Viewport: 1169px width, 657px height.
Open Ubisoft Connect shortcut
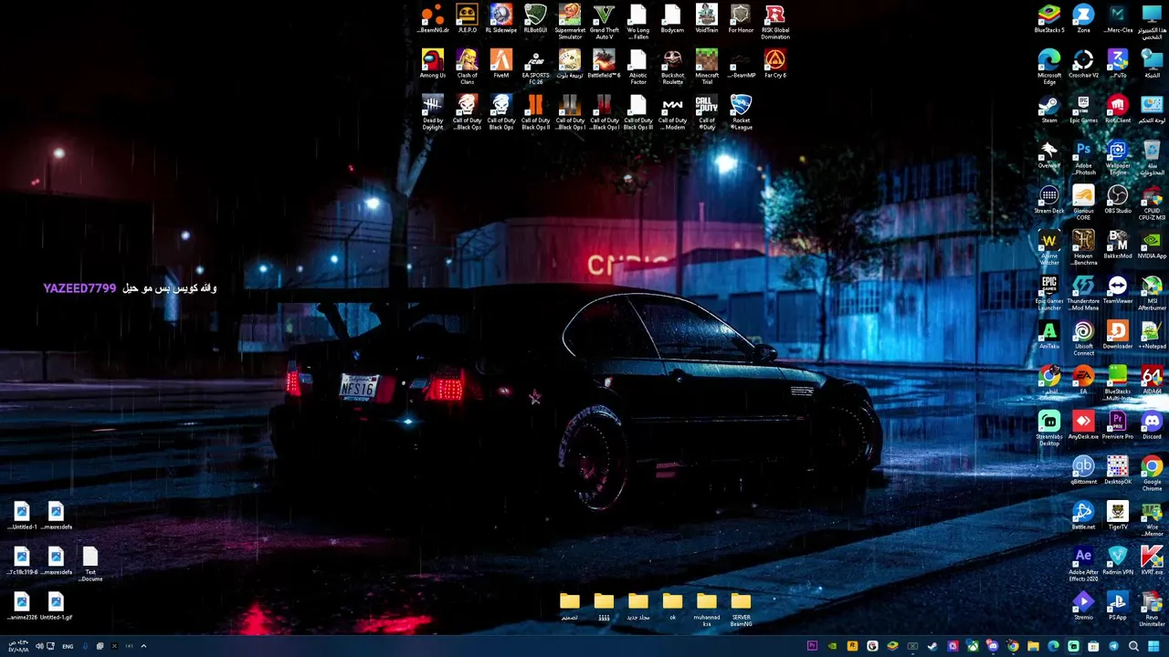click(x=1083, y=339)
